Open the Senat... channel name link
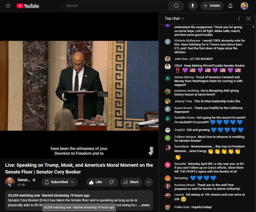The height and width of the screenshot is (212, 256). coord(24,180)
